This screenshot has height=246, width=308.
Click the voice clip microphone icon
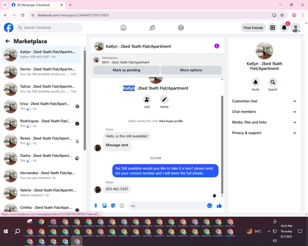point(95,205)
